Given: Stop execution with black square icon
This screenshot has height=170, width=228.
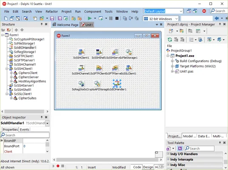Looking at the screenshot, I should (x=117, y=18).
